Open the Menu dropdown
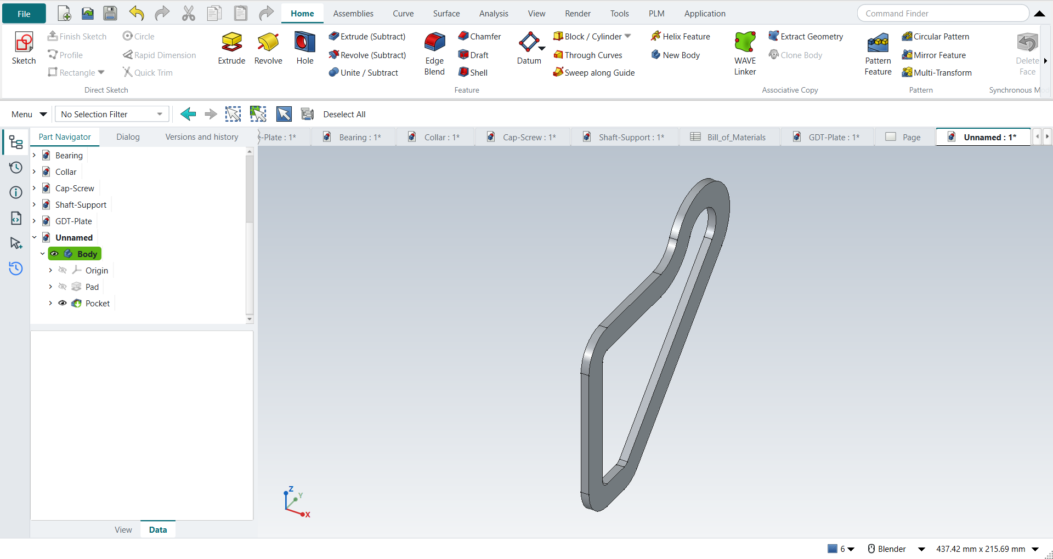This screenshot has width=1053, height=559. pyautogui.click(x=29, y=114)
